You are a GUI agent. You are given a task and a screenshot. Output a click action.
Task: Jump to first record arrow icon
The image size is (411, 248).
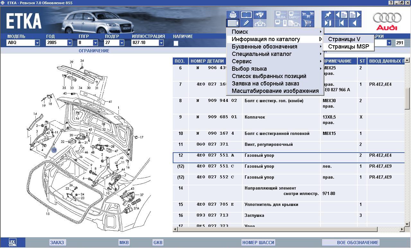(x=341, y=23)
